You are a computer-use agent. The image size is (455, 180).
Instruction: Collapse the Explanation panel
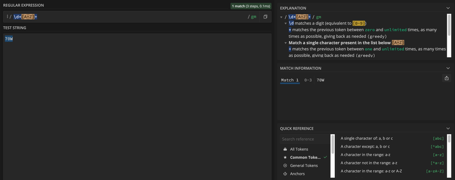(x=448, y=8)
